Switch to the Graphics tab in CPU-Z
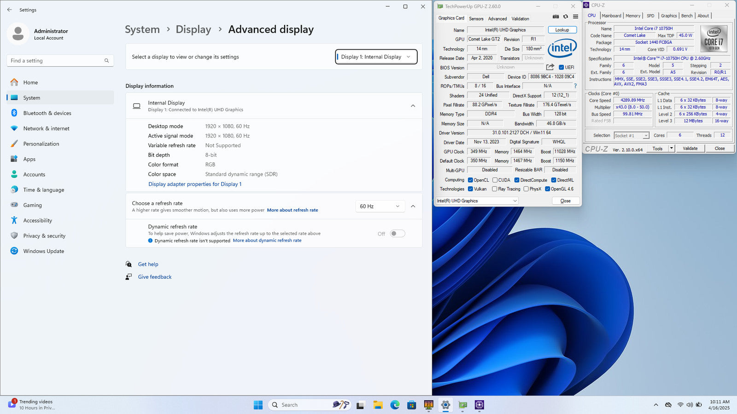 coord(669,16)
